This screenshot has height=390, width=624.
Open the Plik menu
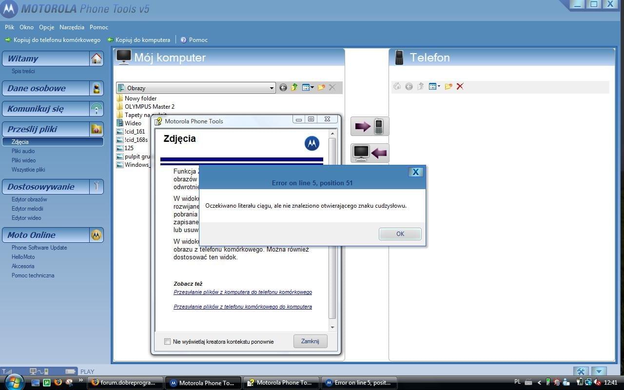coord(10,27)
